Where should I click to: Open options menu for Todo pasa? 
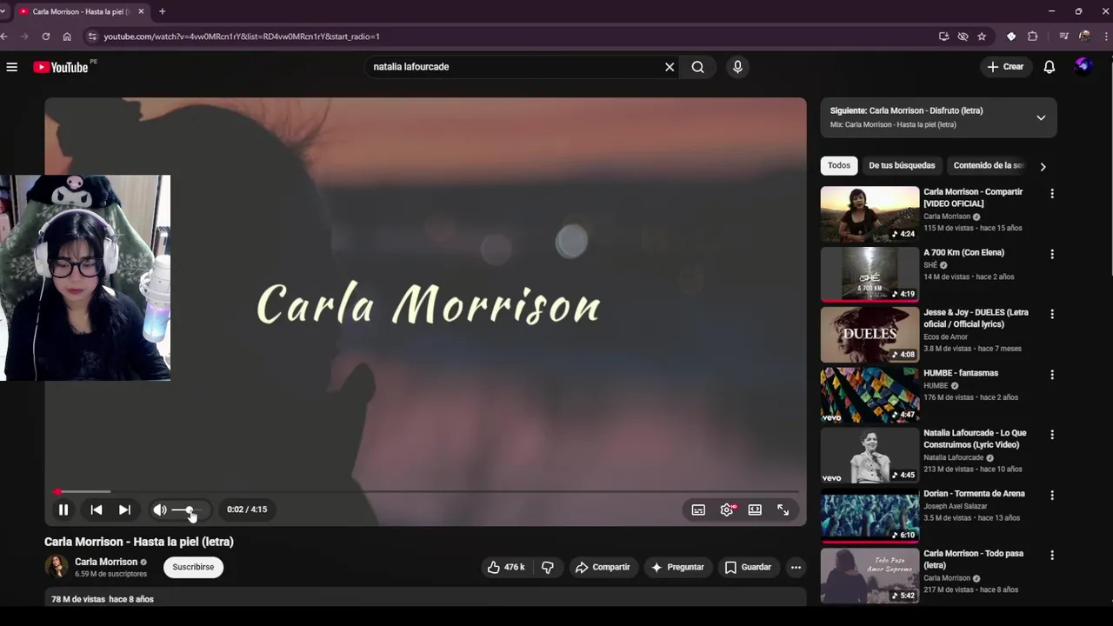pyautogui.click(x=1052, y=555)
